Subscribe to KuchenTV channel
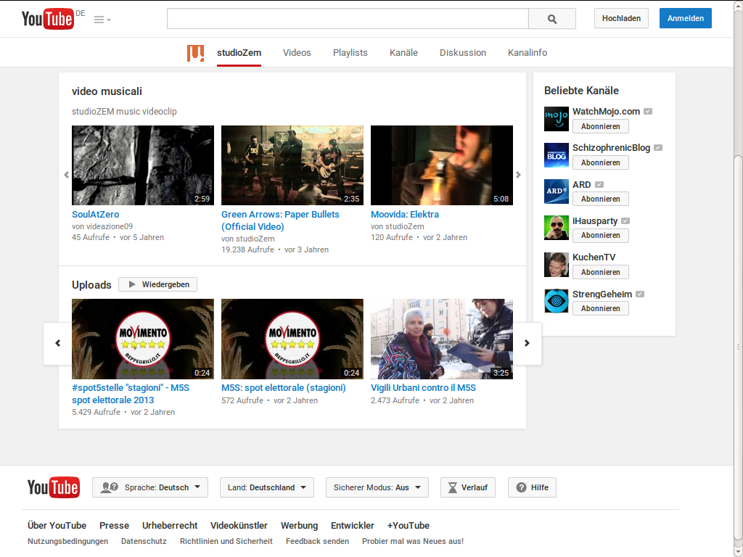This screenshot has width=743, height=557. coord(600,272)
